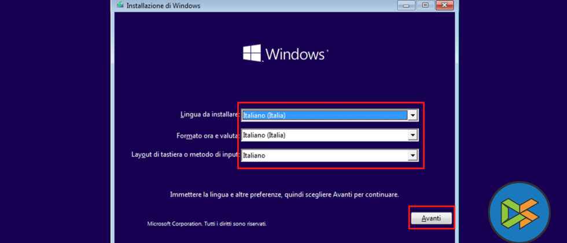
Task: Click the Windows logo in the setup screen
Action: coord(286,53)
